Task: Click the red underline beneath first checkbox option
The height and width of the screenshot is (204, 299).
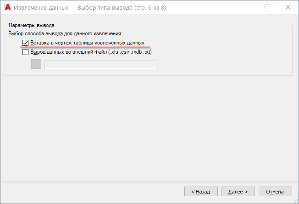Action: click(85, 46)
